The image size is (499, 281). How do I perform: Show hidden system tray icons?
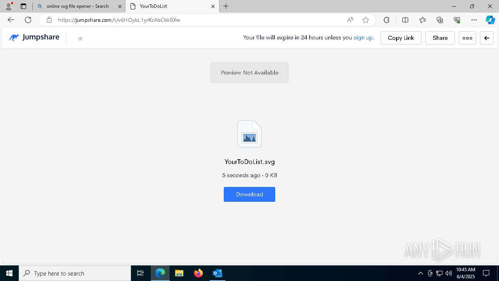(x=420, y=273)
